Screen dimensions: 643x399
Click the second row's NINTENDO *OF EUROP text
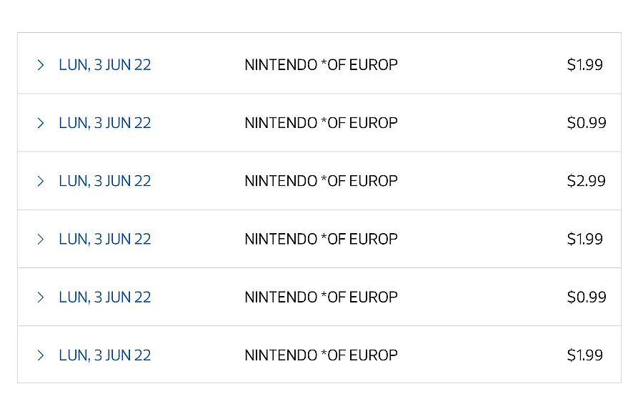tap(321, 123)
